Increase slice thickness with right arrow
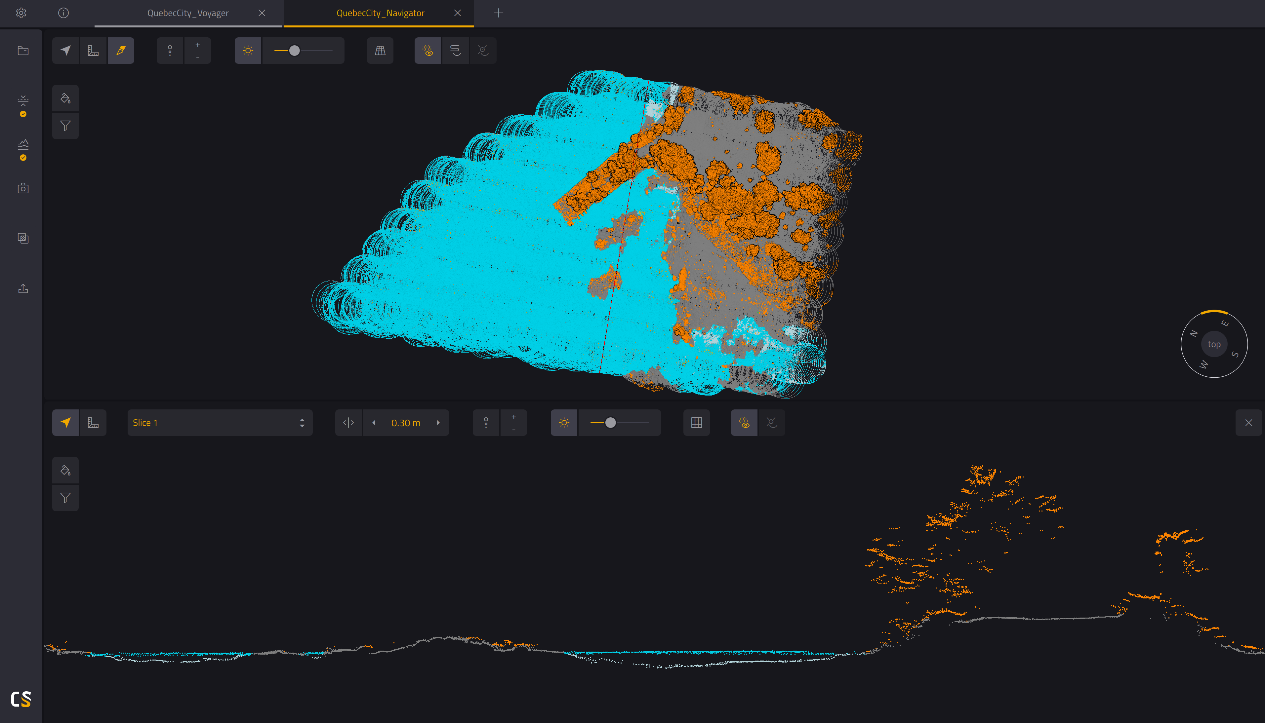1265x723 pixels. tap(438, 423)
